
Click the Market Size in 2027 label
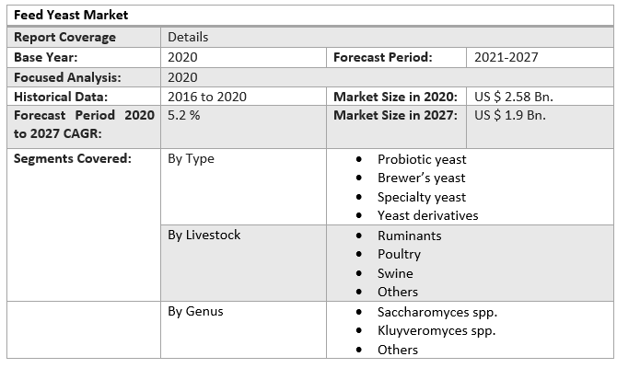click(x=393, y=116)
